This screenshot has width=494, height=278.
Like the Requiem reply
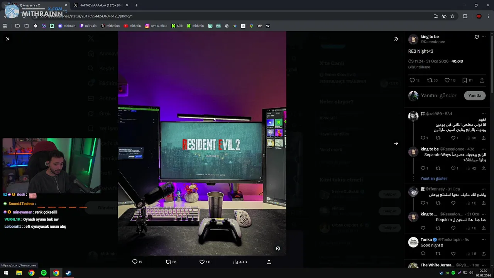(x=453, y=228)
